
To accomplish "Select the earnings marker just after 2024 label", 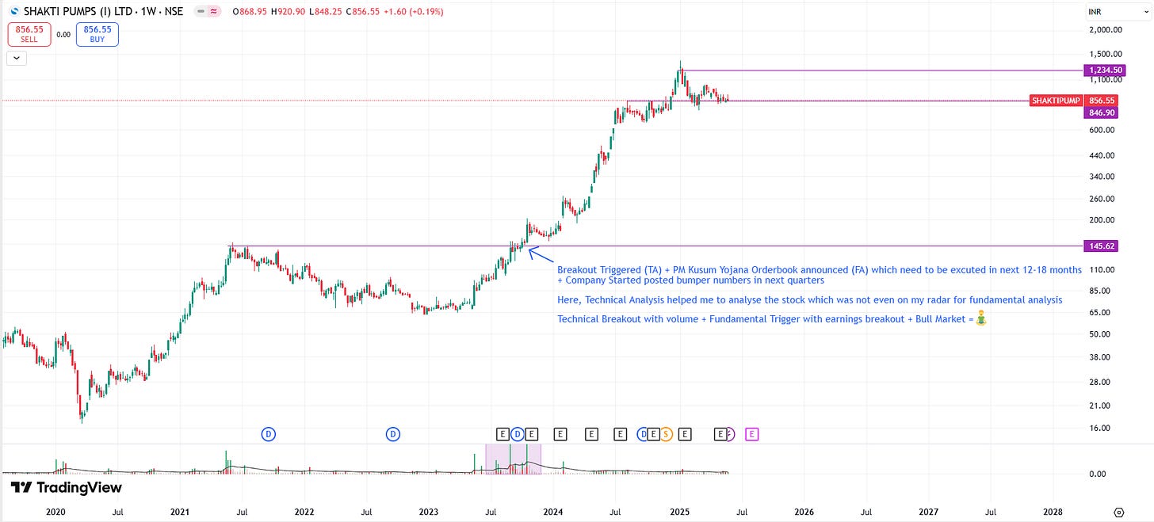I will pyautogui.click(x=560, y=433).
